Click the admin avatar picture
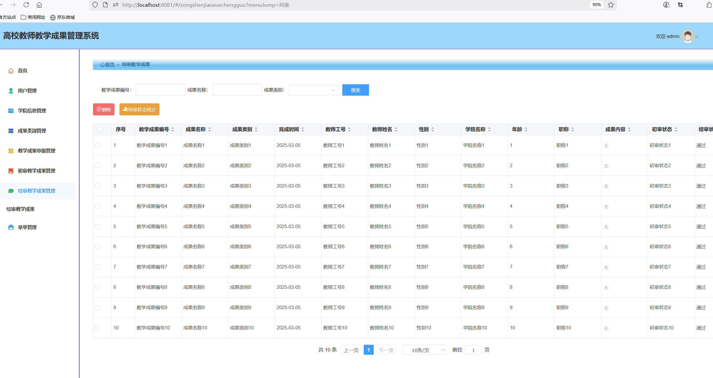The height and width of the screenshot is (378, 713). tap(688, 37)
